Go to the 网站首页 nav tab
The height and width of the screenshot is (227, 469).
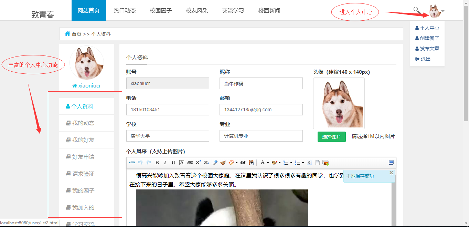89,10
